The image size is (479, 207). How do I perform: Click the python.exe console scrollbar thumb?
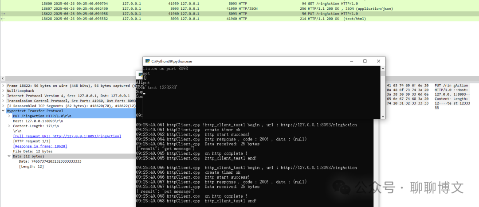pyautogui.click(x=383, y=73)
